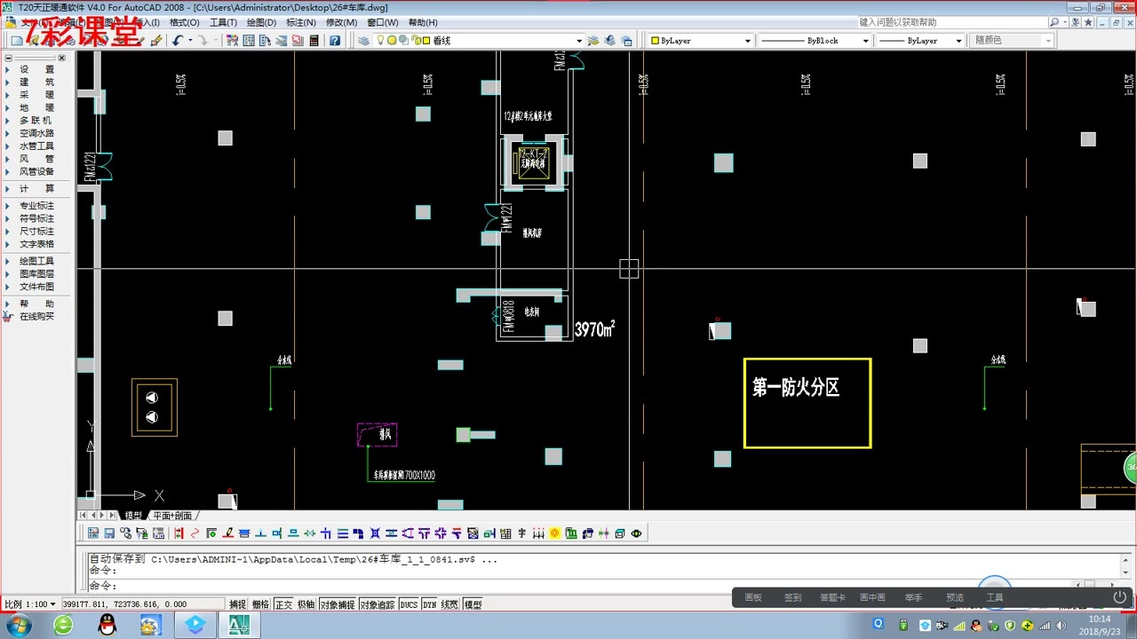The image size is (1137, 639).
Task: Click the yellow sun icon in the bottom toolbar
Action: click(x=554, y=533)
